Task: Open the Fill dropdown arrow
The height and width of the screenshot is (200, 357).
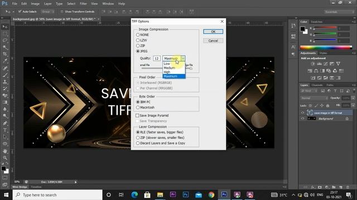Action: (x=353, y=106)
